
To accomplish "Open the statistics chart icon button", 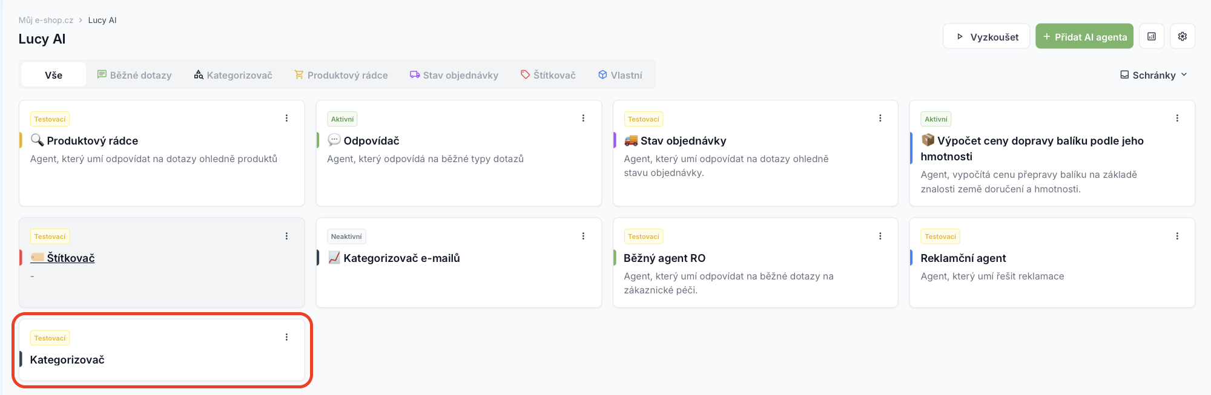I will (1152, 36).
